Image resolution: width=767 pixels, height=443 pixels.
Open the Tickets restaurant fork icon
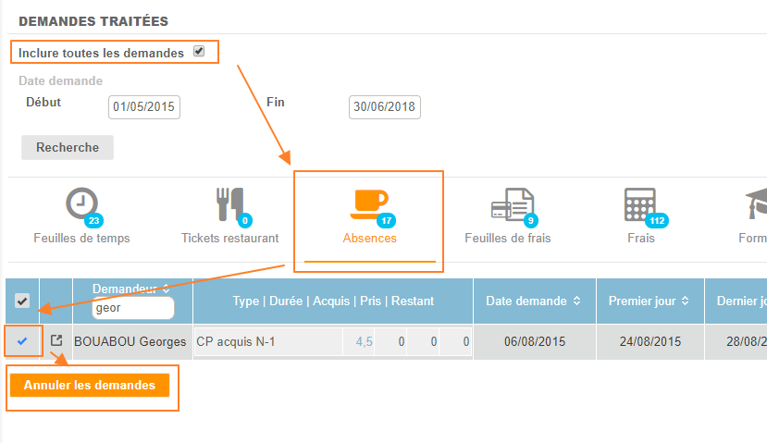coord(229,203)
